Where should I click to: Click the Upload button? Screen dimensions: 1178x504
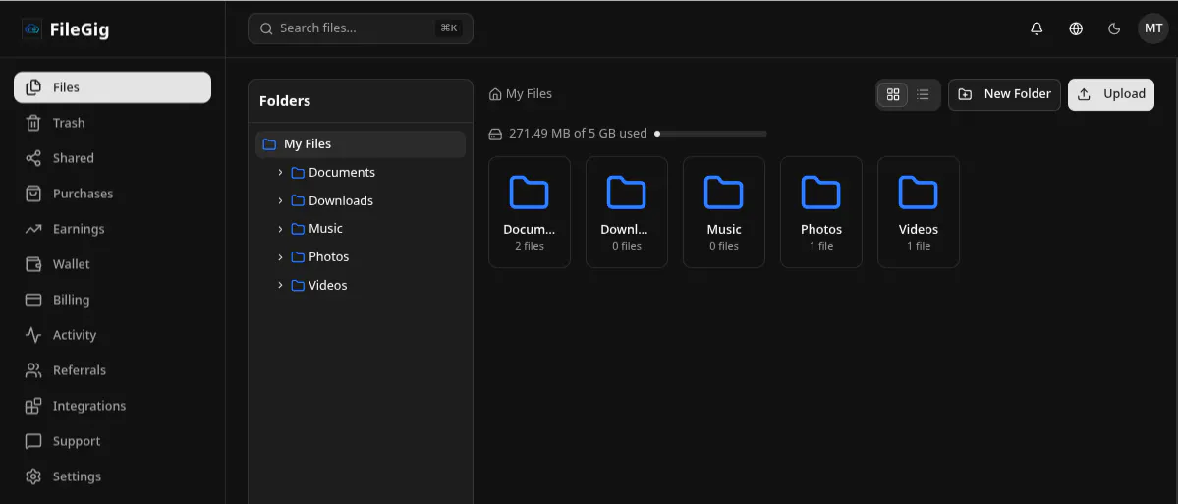(1111, 94)
